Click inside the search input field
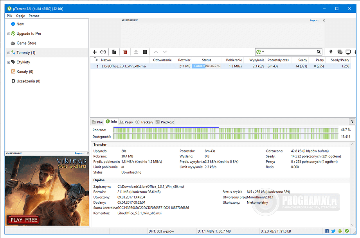Viewport: 360px width, 238px height. 291,52
